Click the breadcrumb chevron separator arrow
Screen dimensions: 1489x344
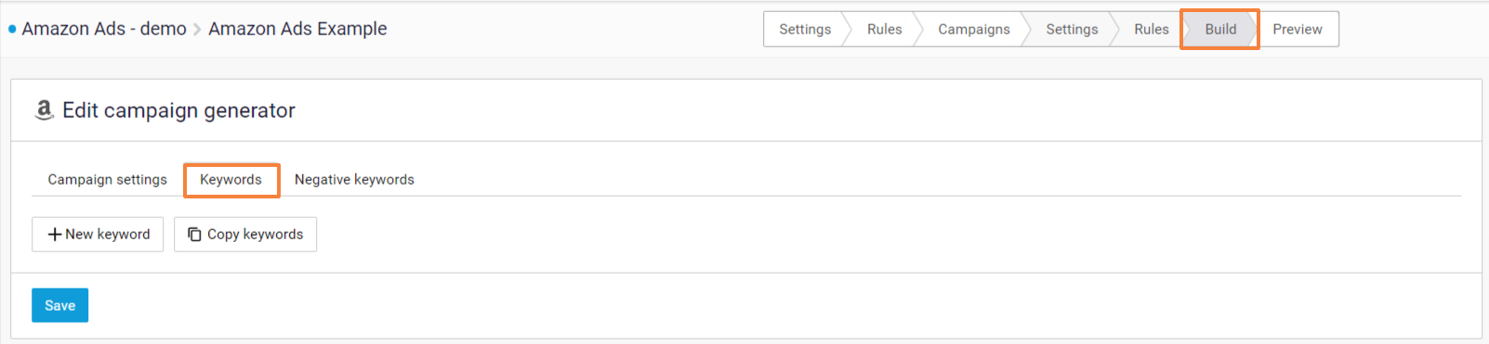pos(197,30)
